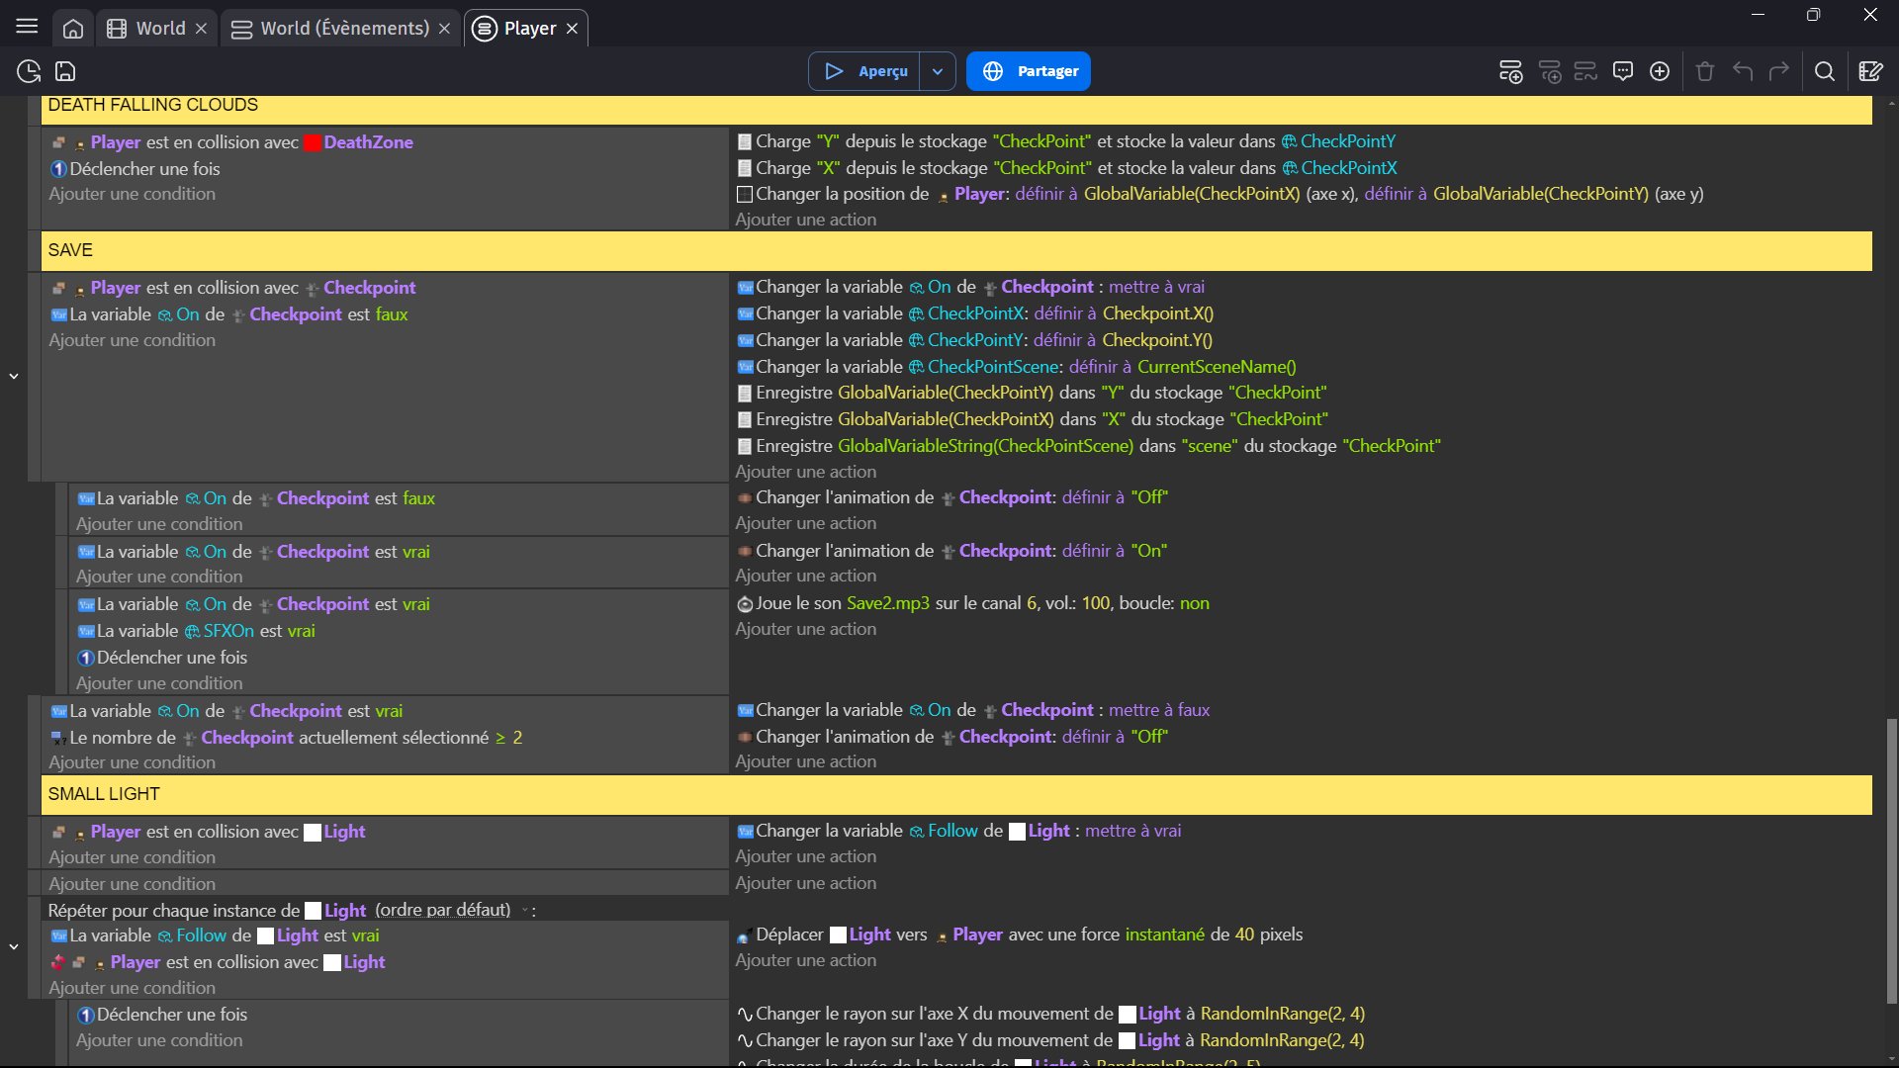Open the search events magnifier
The height and width of the screenshot is (1068, 1899).
click(x=1825, y=71)
